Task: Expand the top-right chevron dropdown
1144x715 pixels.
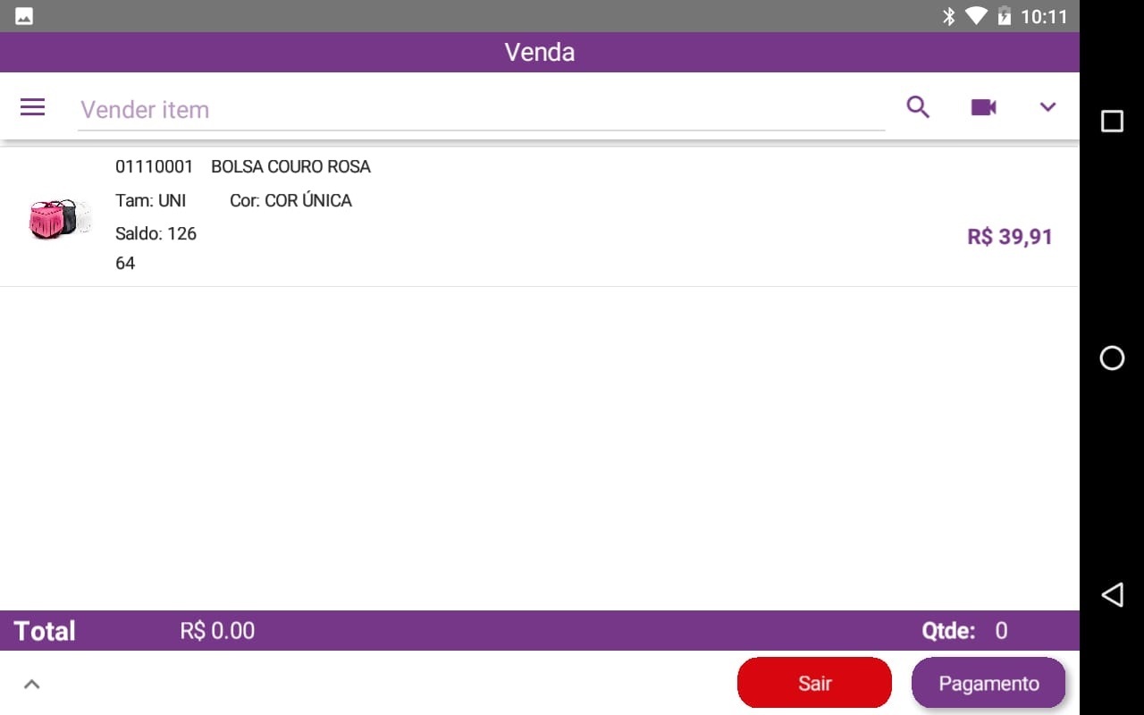Action: 1048,107
